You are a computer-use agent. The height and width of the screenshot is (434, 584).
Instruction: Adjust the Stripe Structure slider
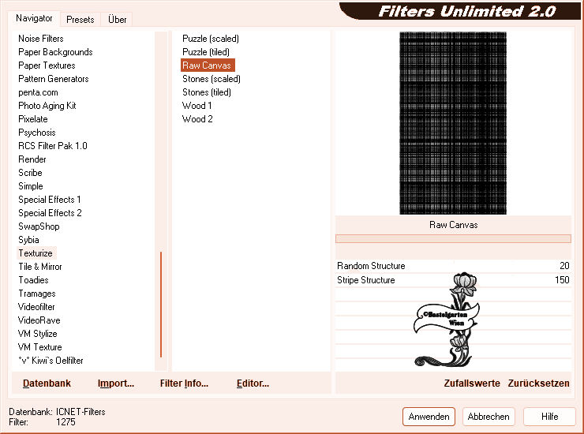(453, 280)
